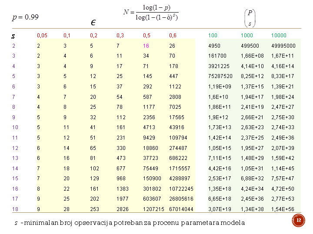The height and width of the screenshot is (234, 313).
Task: Click the magenta 16 value
Action: click(146, 46)
